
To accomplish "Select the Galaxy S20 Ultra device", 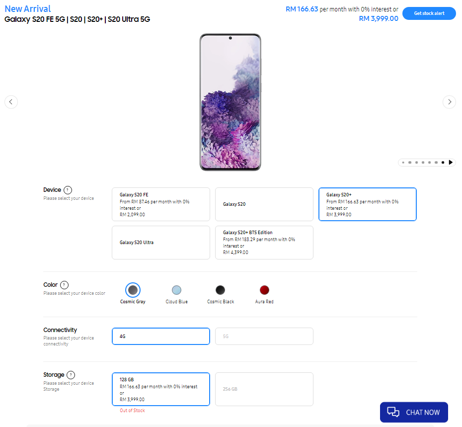I will (x=160, y=243).
